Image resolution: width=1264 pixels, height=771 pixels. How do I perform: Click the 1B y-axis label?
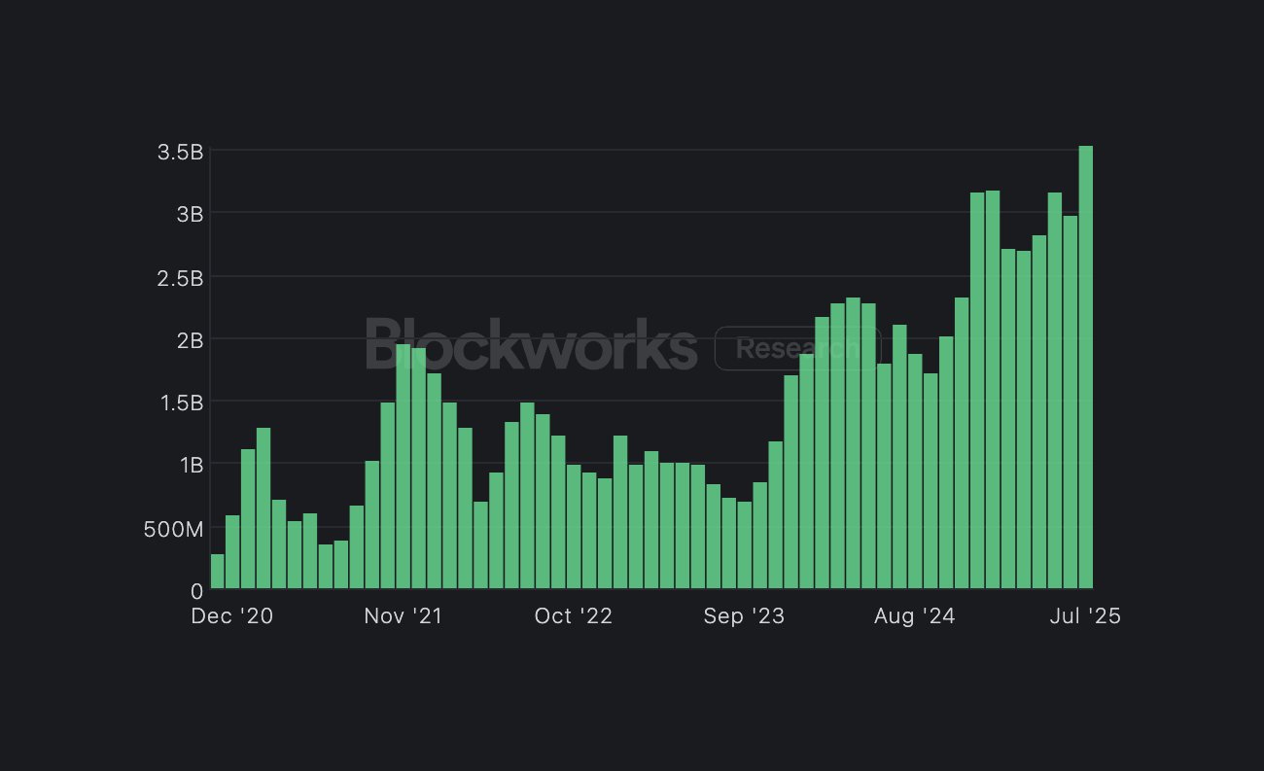click(189, 466)
